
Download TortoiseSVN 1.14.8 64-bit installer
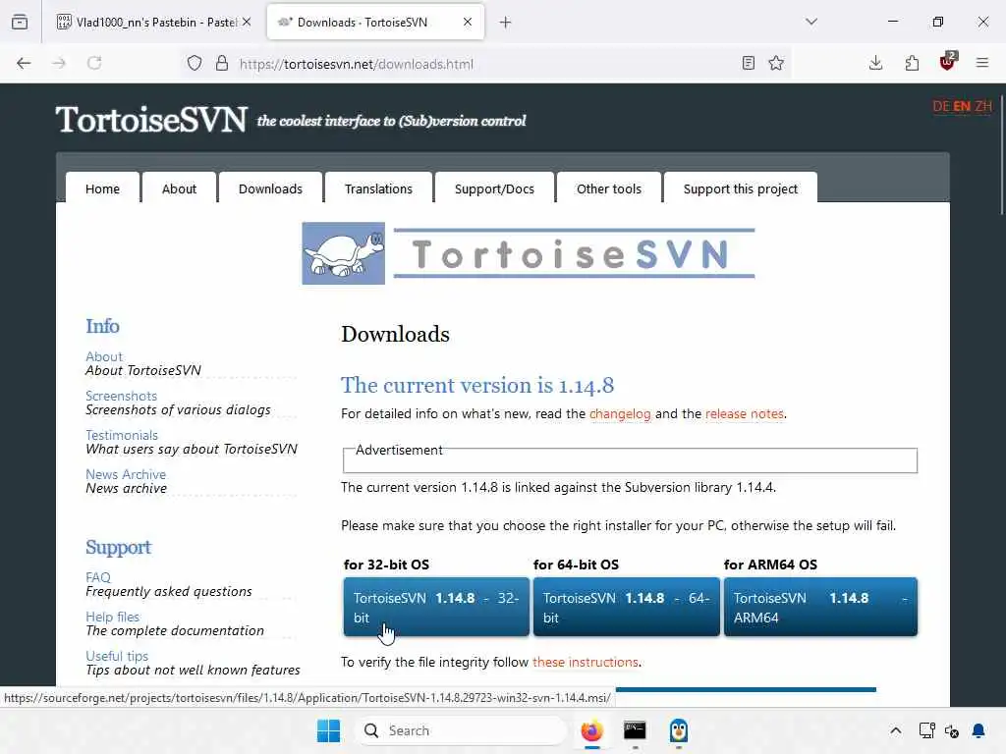pos(626,607)
